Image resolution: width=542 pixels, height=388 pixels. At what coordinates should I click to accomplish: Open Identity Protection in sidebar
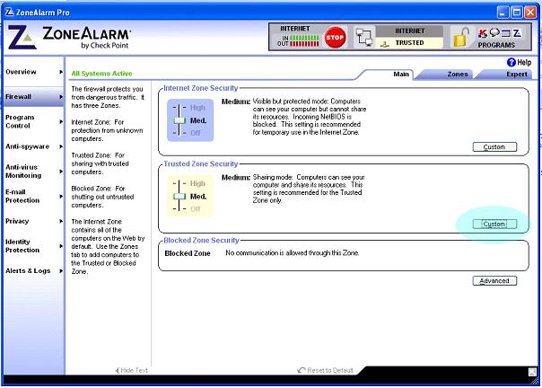pos(22,246)
